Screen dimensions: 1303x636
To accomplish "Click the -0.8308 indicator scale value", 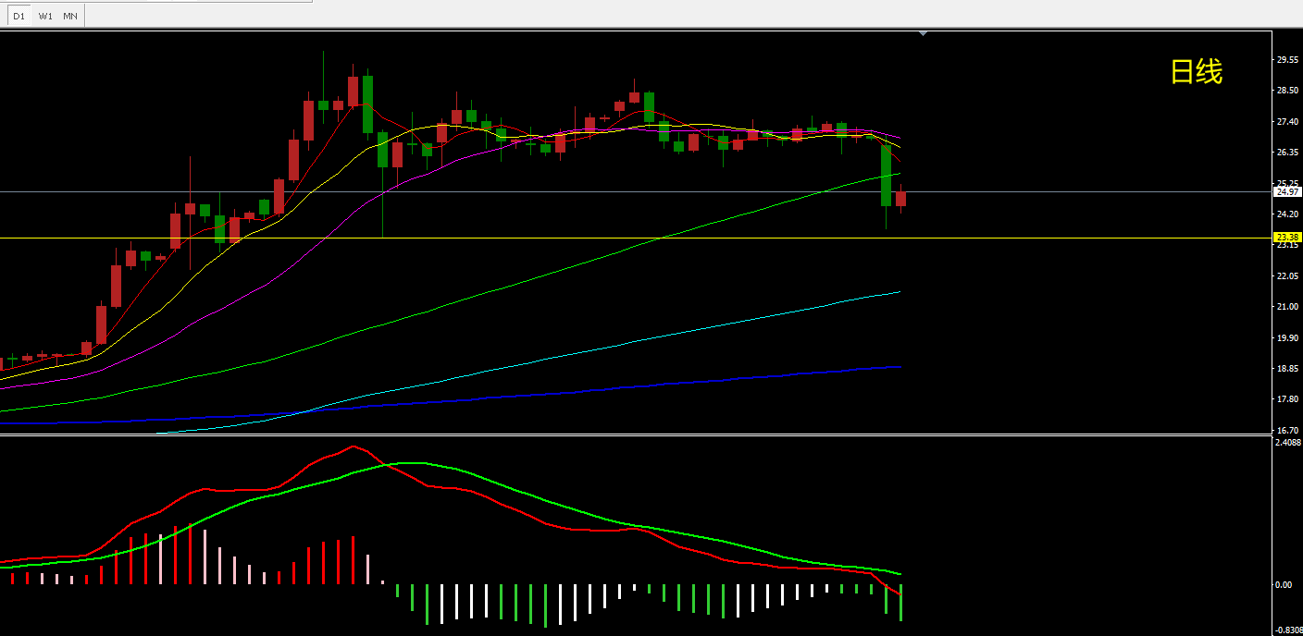I will tap(1289, 630).
